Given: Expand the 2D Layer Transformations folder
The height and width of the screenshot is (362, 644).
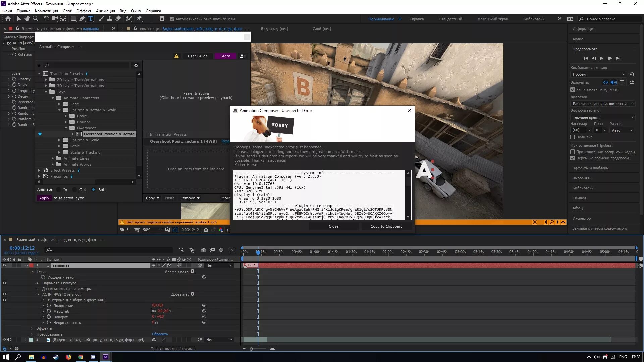Looking at the screenshot, I should tap(46, 80).
